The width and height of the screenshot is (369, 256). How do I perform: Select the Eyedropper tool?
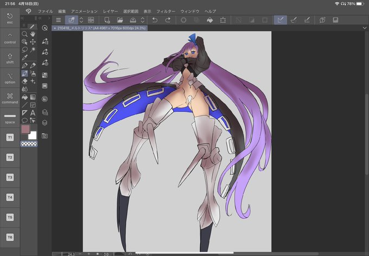(x=24, y=57)
